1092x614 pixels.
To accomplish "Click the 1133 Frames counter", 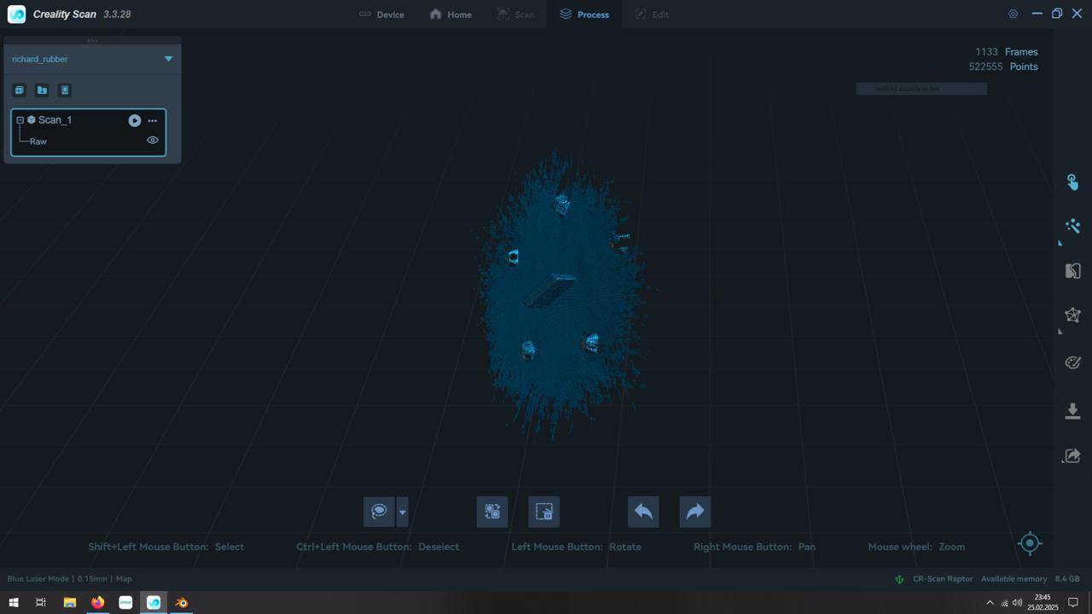I will pos(1007,52).
